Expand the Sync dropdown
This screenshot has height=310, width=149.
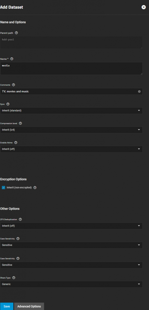pos(71,111)
